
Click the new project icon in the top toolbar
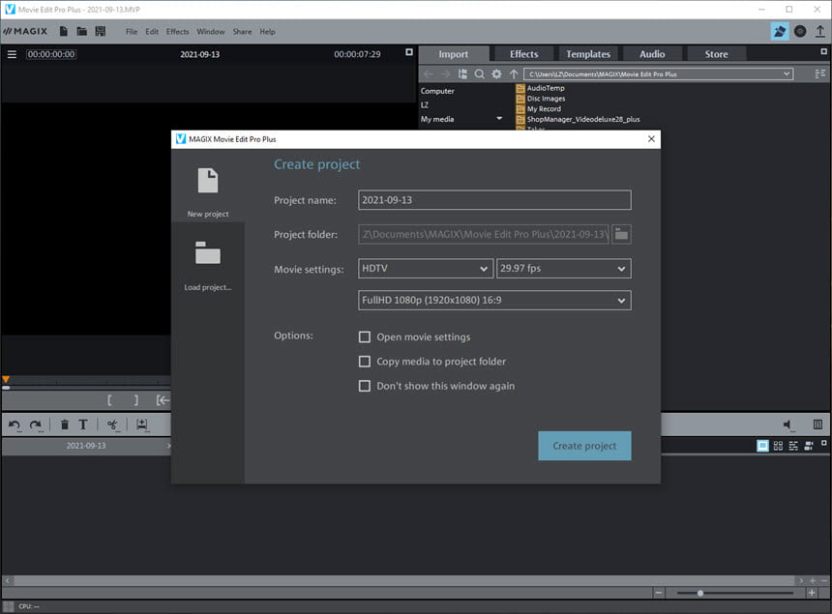pyautogui.click(x=64, y=31)
